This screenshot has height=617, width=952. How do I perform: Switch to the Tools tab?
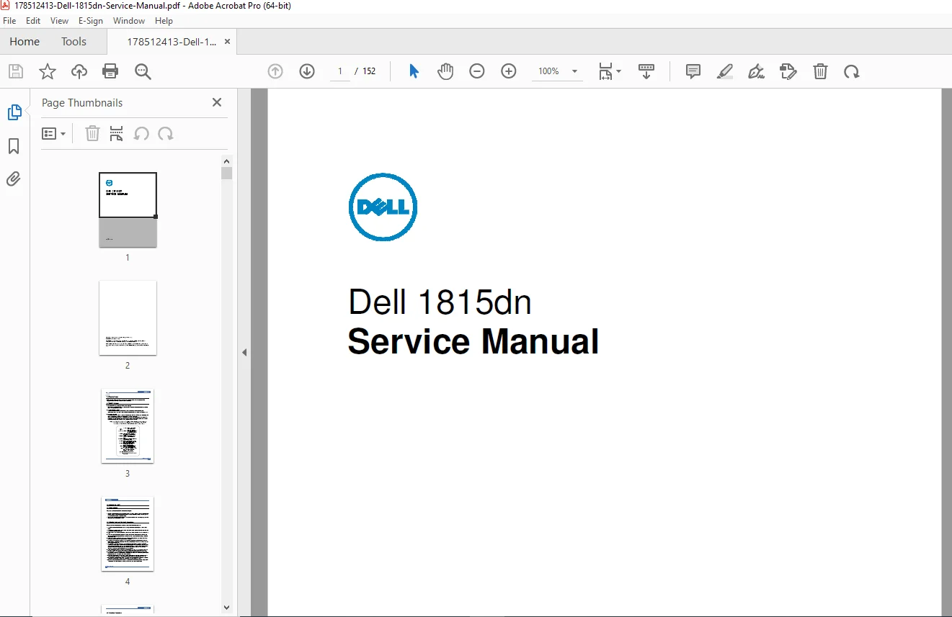(74, 42)
